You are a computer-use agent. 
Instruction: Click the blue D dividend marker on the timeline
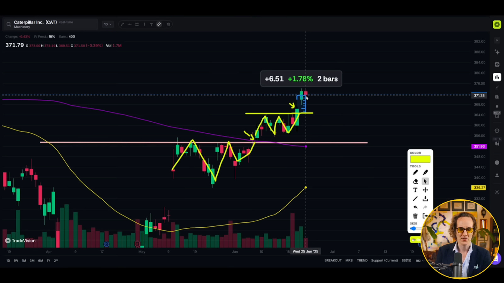[x=106, y=244]
